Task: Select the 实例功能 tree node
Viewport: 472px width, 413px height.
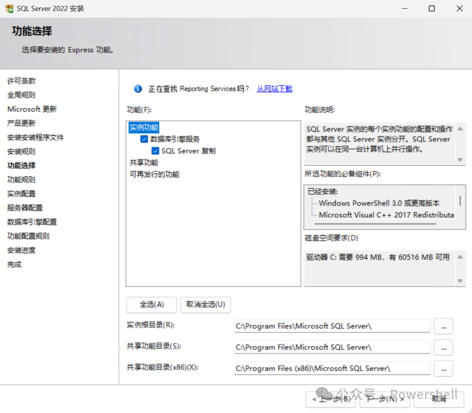Action: click(x=144, y=127)
